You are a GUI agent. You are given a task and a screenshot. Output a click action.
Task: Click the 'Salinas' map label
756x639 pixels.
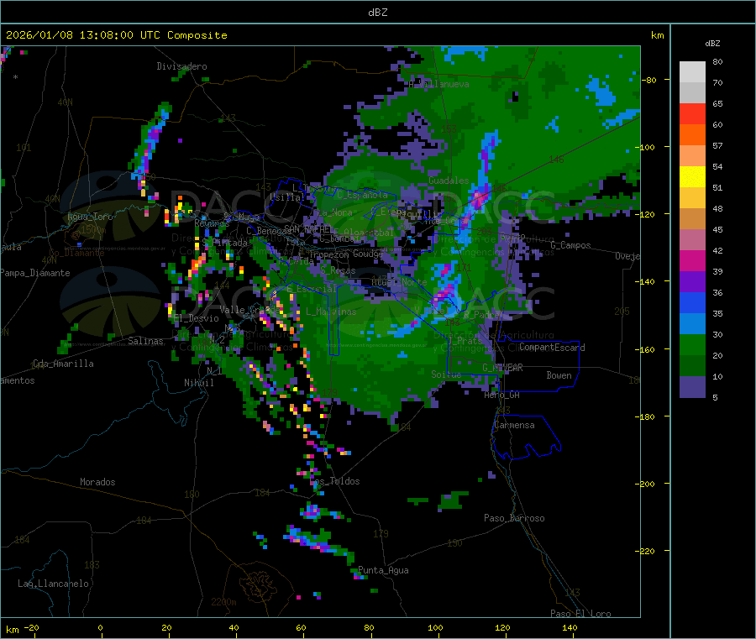click(145, 341)
